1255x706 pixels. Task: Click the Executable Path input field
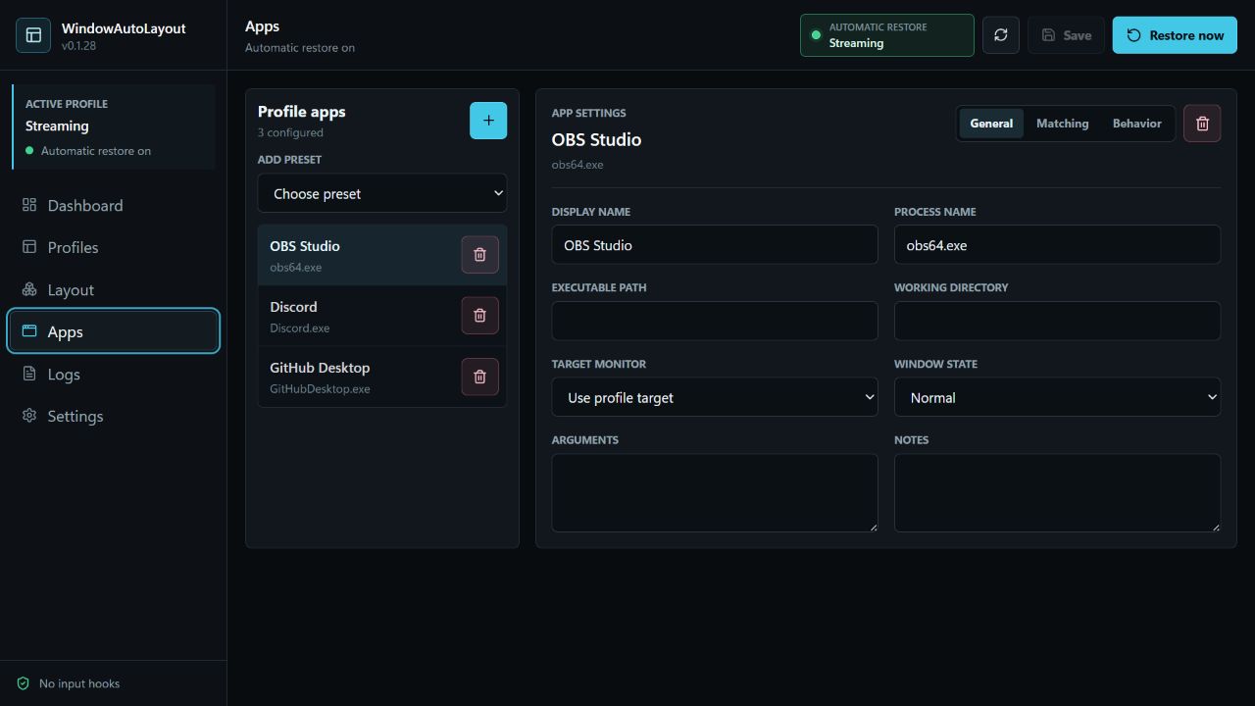pos(715,321)
